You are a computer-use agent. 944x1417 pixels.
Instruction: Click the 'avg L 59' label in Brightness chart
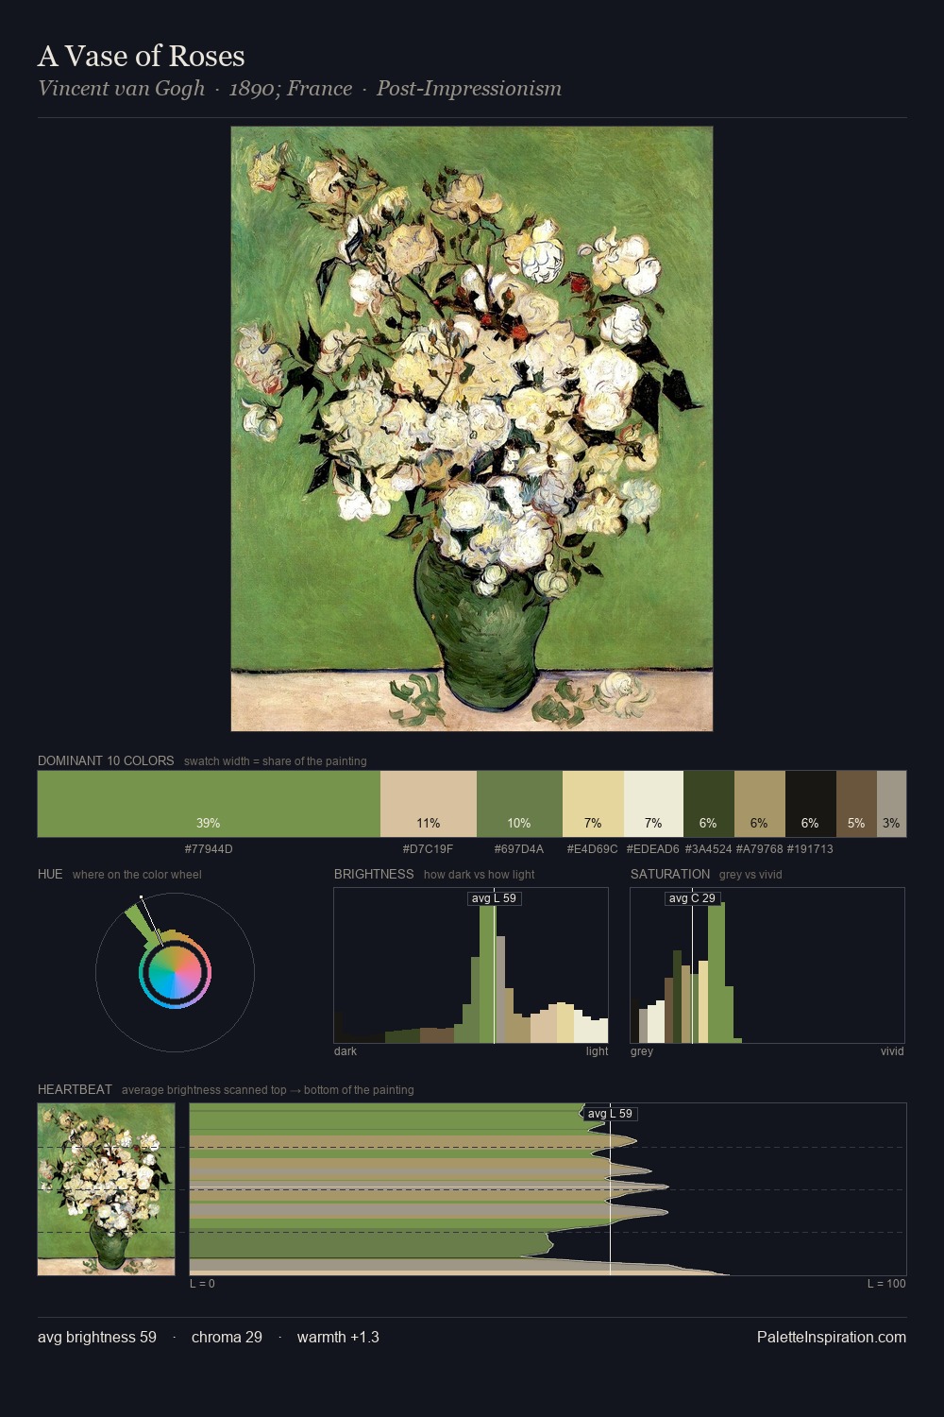495,898
